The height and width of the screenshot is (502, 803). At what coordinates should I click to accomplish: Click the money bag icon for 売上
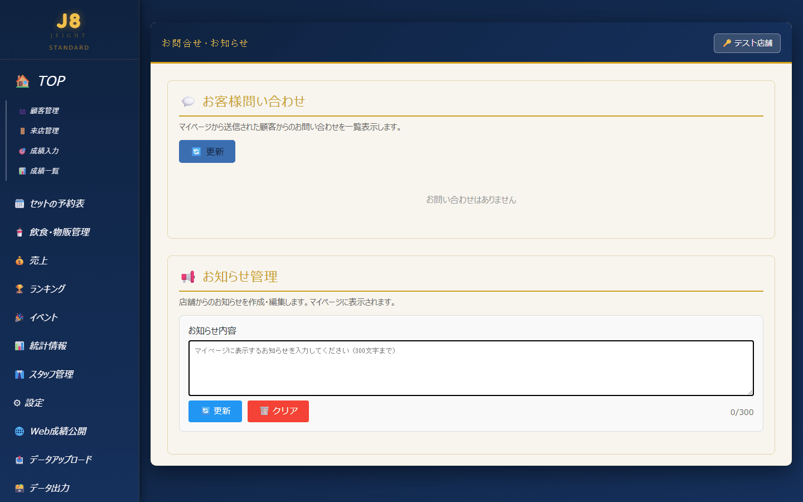(x=20, y=260)
